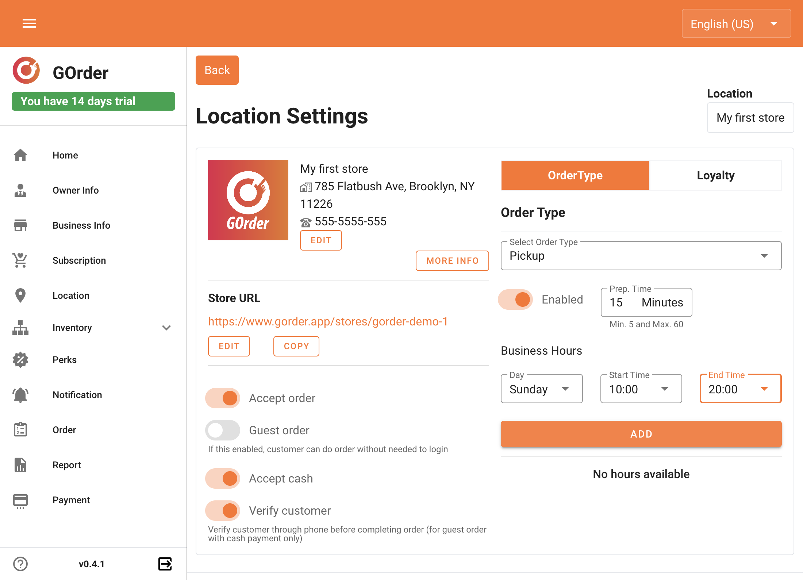Viewport: 803px width, 580px height.
Task: Click the Payment card icon
Action: (20, 501)
